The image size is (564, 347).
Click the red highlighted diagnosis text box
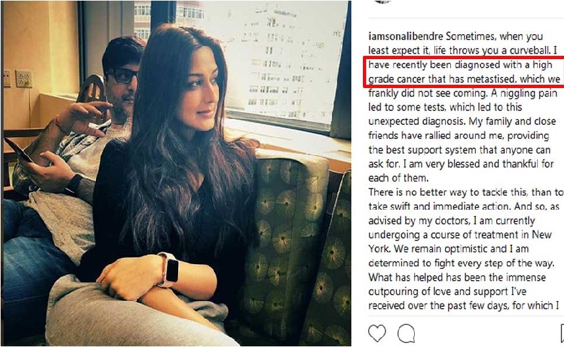click(x=463, y=72)
